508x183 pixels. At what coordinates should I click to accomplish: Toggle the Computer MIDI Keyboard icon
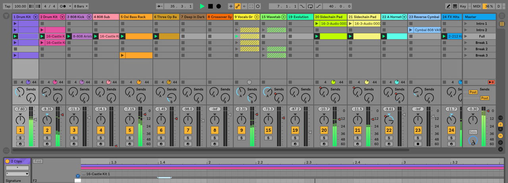[x=455, y=6]
